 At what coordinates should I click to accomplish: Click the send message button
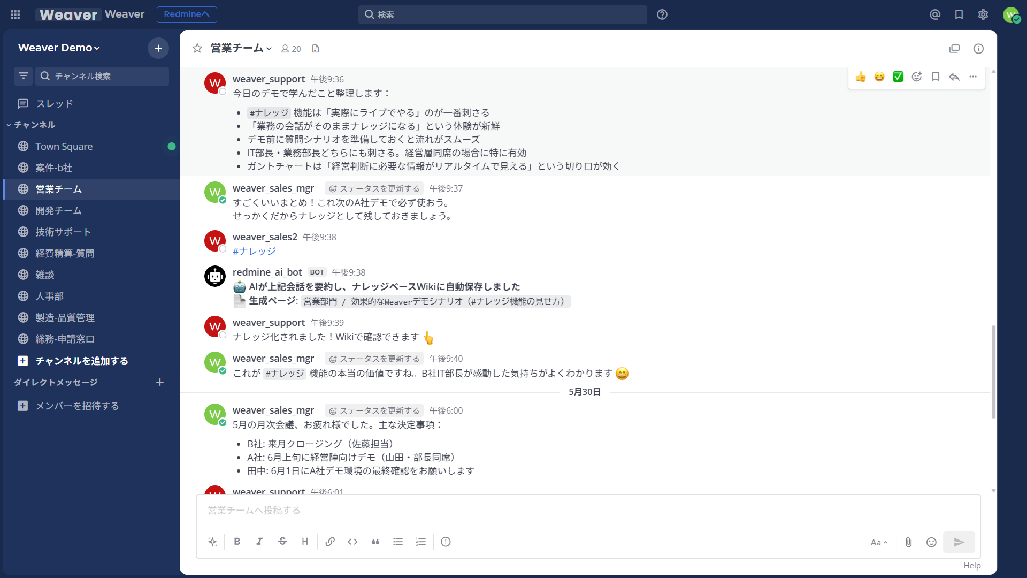click(959, 542)
